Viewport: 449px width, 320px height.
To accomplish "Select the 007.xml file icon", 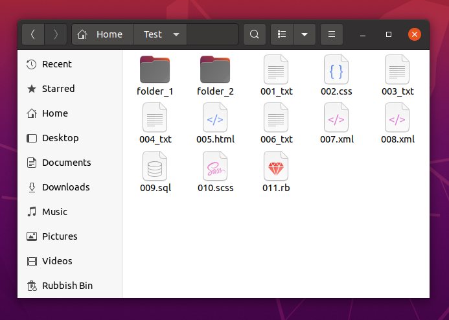I will coord(336,117).
